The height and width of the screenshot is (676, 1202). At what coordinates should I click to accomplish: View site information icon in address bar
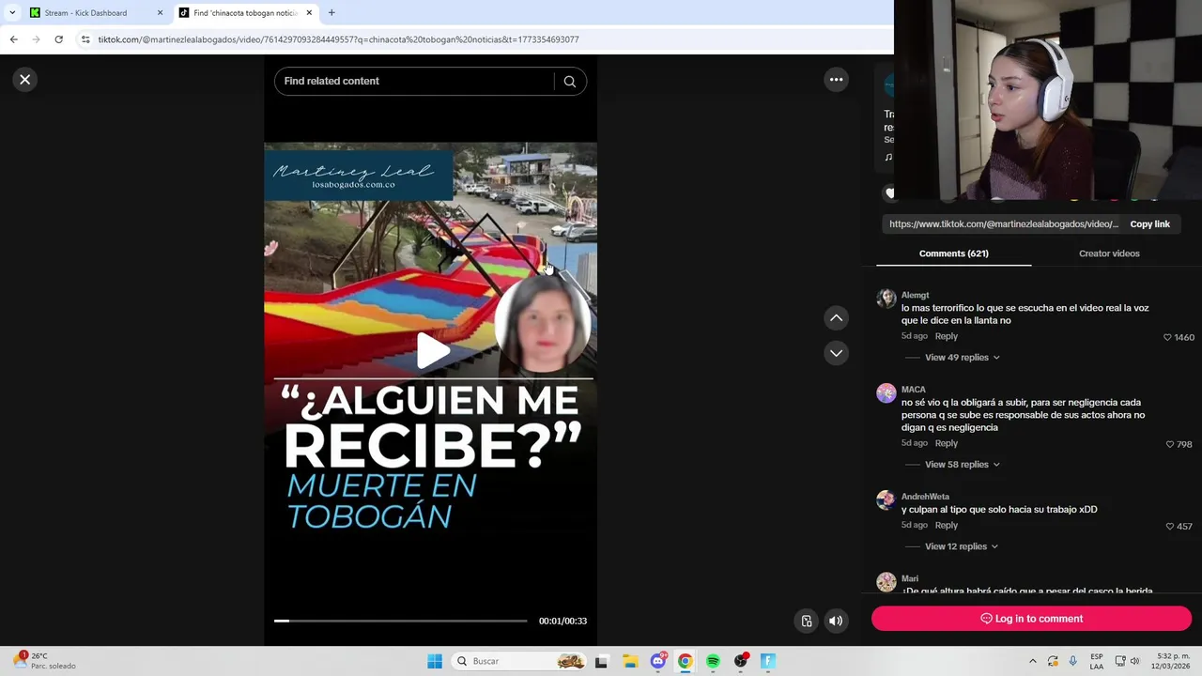[x=85, y=39]
